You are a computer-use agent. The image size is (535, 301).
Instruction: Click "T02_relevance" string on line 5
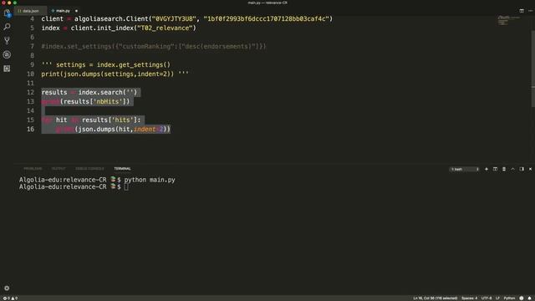pyautogui.click(x=165, y=28)
